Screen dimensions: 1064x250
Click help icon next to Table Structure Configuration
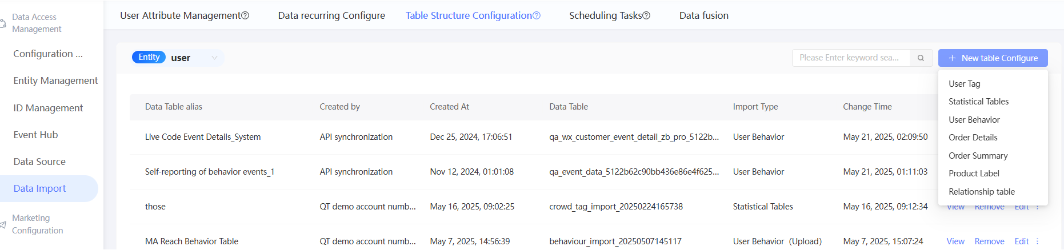(x=537, y=16)
